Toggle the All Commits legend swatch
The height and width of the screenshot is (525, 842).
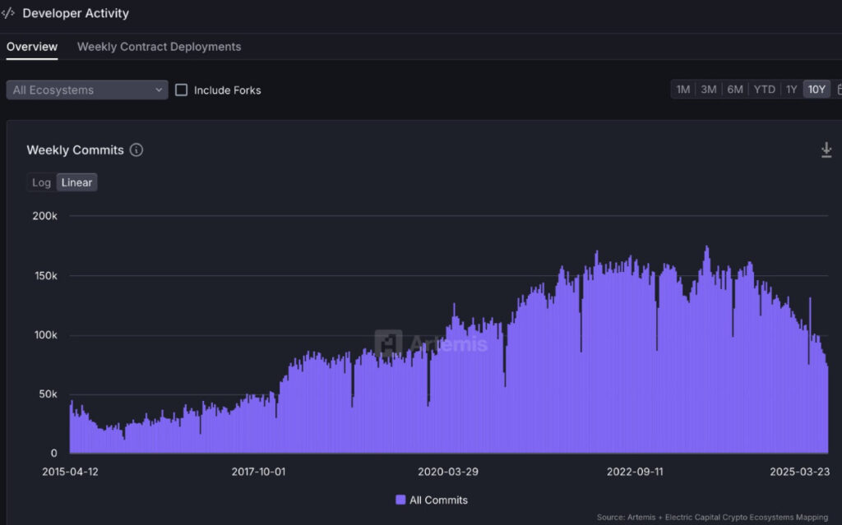(400, 500)
